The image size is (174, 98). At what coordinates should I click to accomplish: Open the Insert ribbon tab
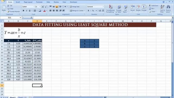click(x=18, y=2)
